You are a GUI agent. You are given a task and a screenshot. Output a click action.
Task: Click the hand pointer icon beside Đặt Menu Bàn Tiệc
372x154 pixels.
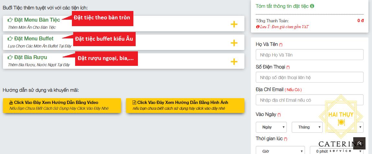[10, 20]
